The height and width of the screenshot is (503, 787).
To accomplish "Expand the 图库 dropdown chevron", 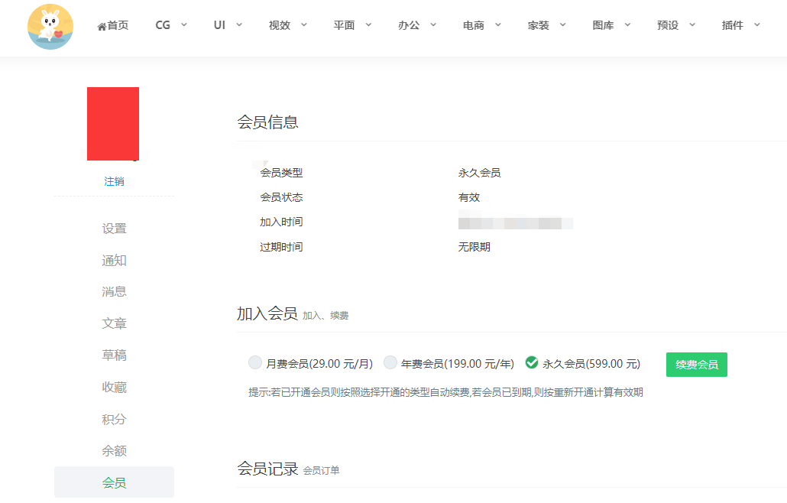I will 627,24.
